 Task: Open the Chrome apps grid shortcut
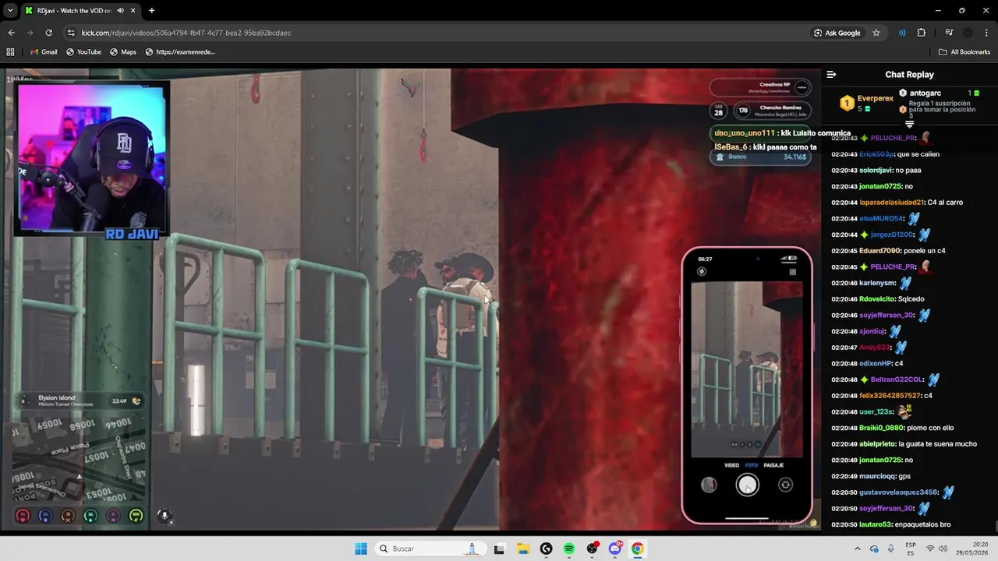[x=10, y=52]
